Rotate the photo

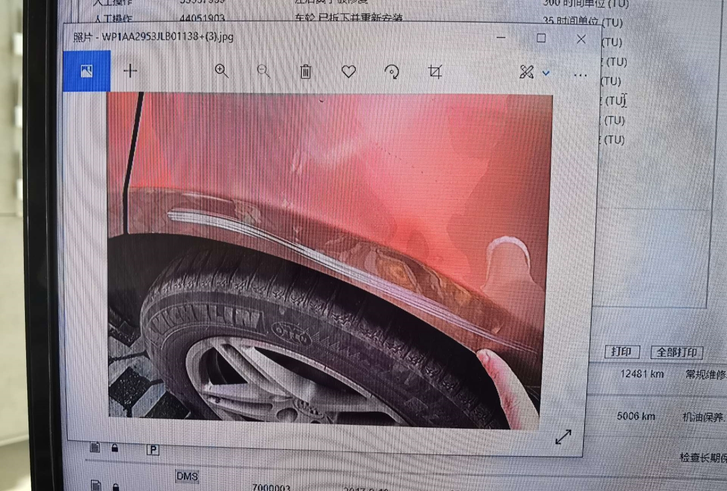392,72
